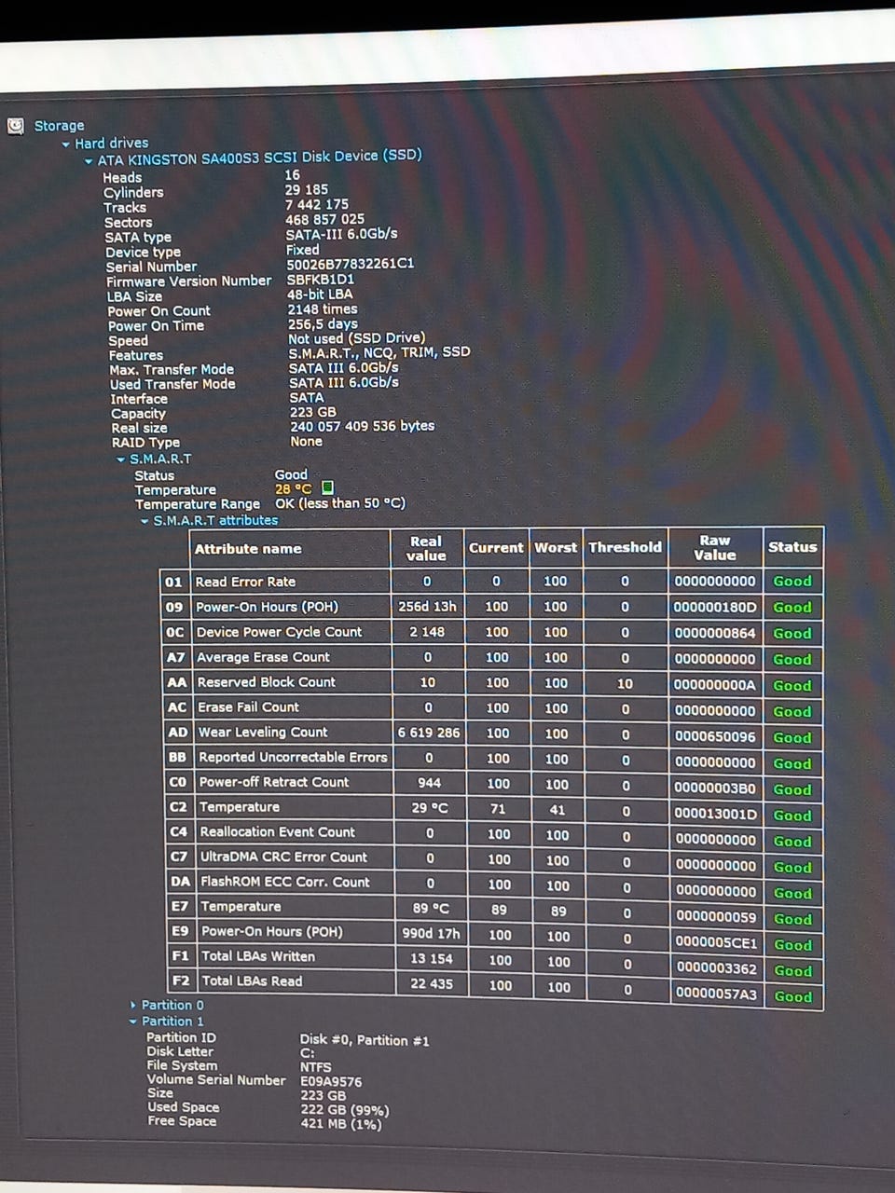
Task: Click the Attribute name column header
Action: pos(248,549)
